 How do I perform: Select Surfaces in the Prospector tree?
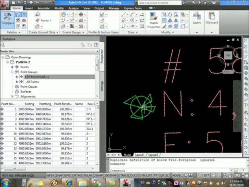(26, 92)
